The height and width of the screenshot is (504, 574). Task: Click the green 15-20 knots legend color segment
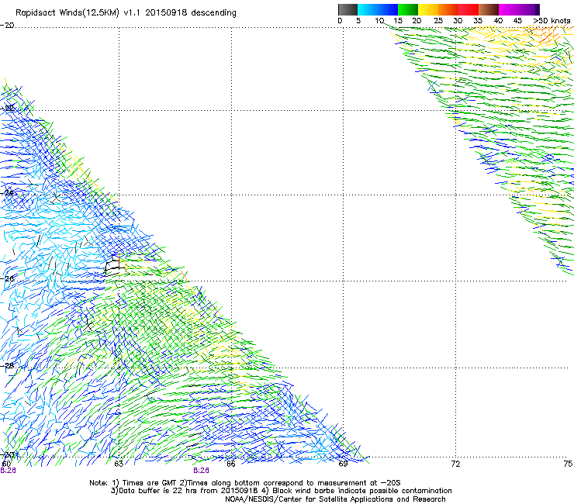click(x=408, y=9)
